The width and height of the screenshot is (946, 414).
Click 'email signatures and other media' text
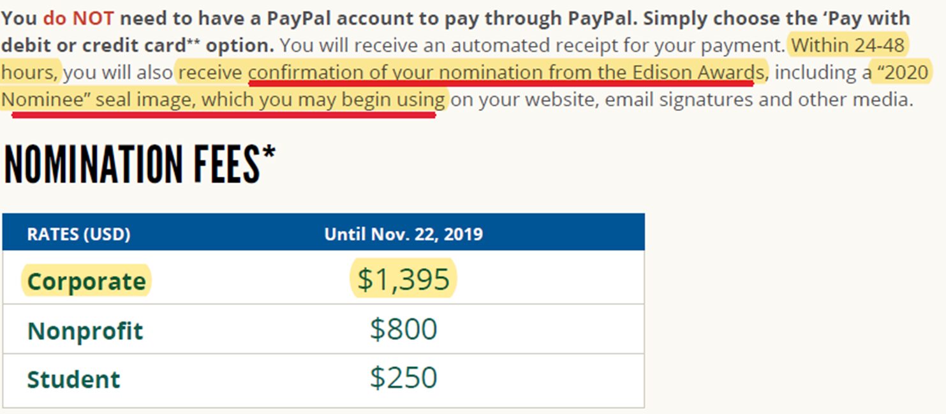759,100
